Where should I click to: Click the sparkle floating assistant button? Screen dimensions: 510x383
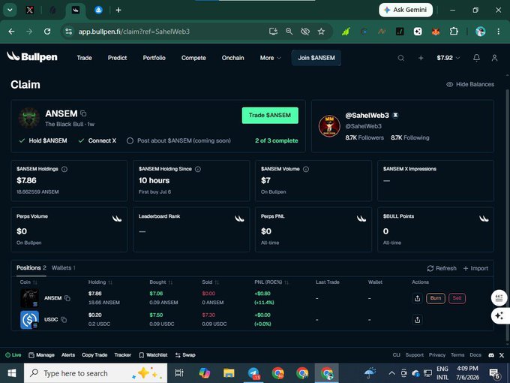499,315
